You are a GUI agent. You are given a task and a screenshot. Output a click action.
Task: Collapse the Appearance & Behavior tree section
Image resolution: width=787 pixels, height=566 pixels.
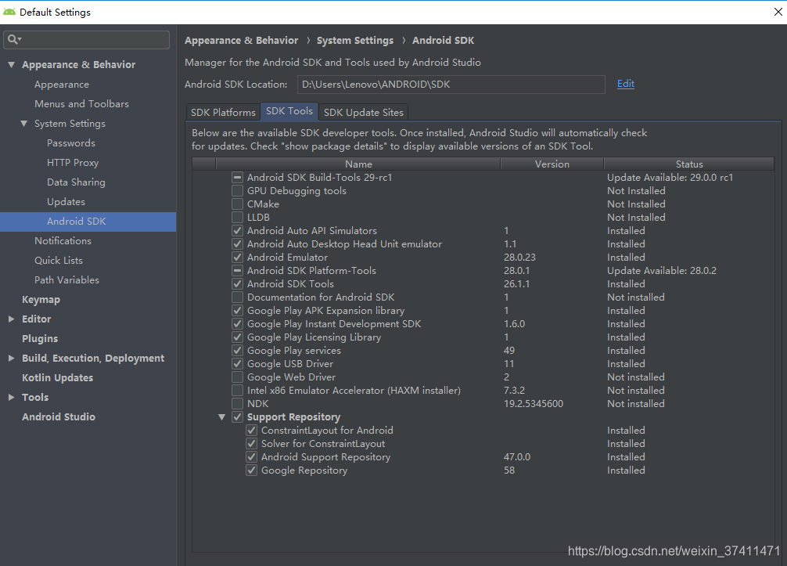[11, 64]
